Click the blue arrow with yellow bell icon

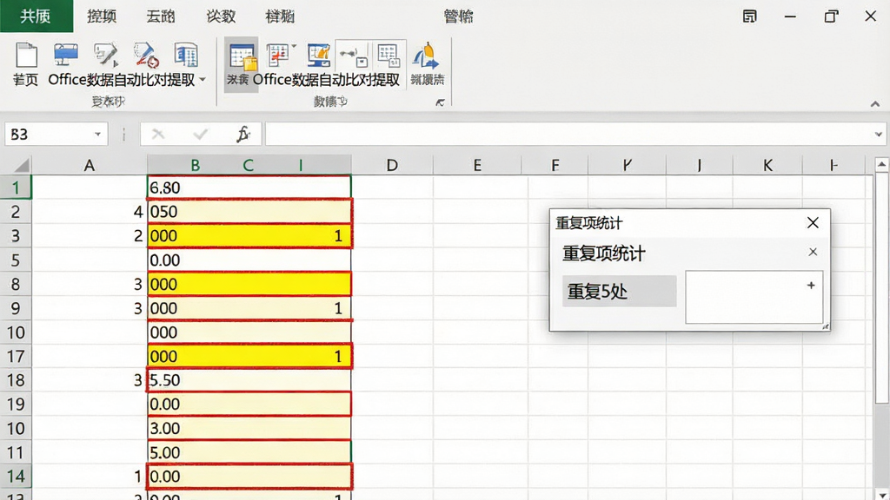[x=427, y=56]
